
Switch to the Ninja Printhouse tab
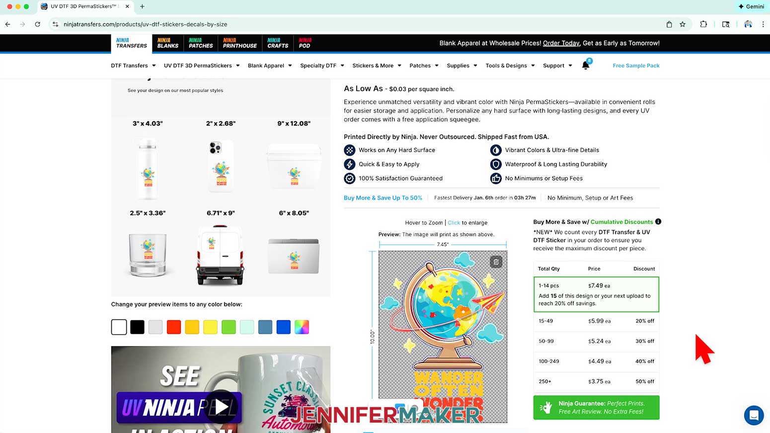[240, 43]
